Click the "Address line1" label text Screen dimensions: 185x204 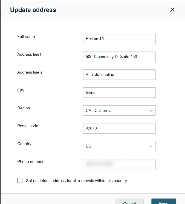(x=29, y=54)
